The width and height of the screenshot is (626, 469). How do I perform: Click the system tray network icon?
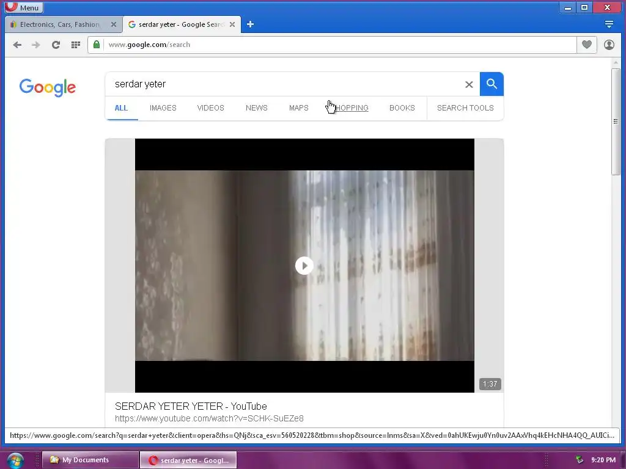pyautogui.click(x=580, y=460)
